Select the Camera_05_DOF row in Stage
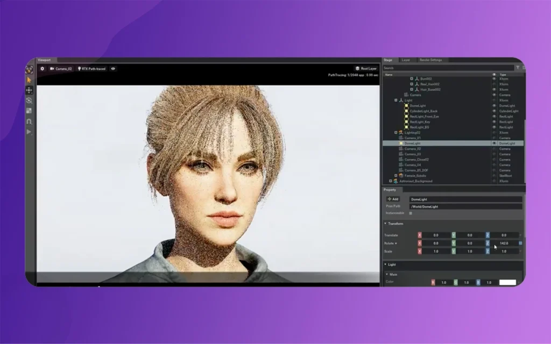551x344 pixels. [x=453, y=170]
